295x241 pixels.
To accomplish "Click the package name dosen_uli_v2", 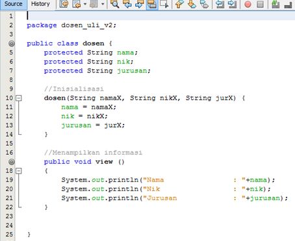I will point(87,25).
